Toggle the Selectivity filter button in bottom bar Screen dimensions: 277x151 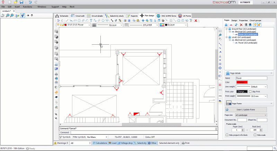pyautogui.click(x=140, y=143)
